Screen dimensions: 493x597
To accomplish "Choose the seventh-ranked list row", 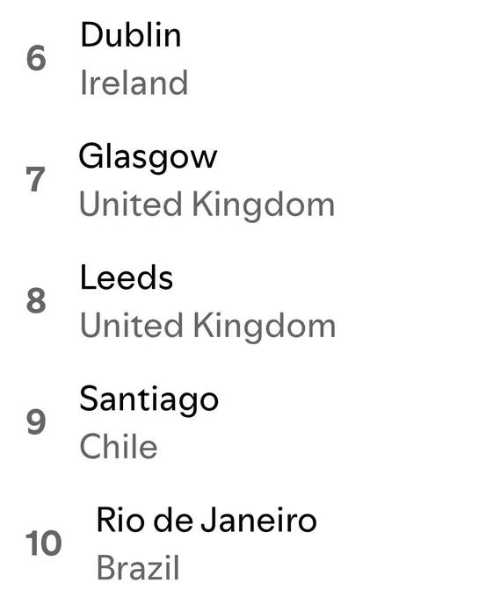I will click(x=246, y=180).
